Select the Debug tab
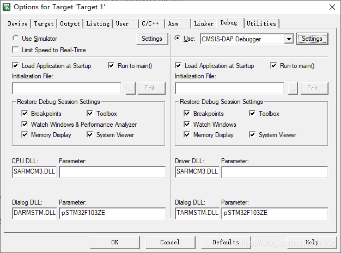The height and width of the screenshot is (253, 341). pyautogui.click(x=230, y=23)
